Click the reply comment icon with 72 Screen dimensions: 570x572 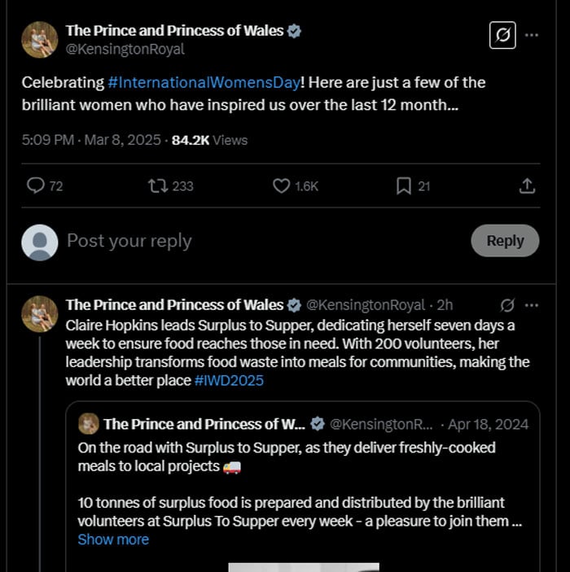[x=36, y=186]
